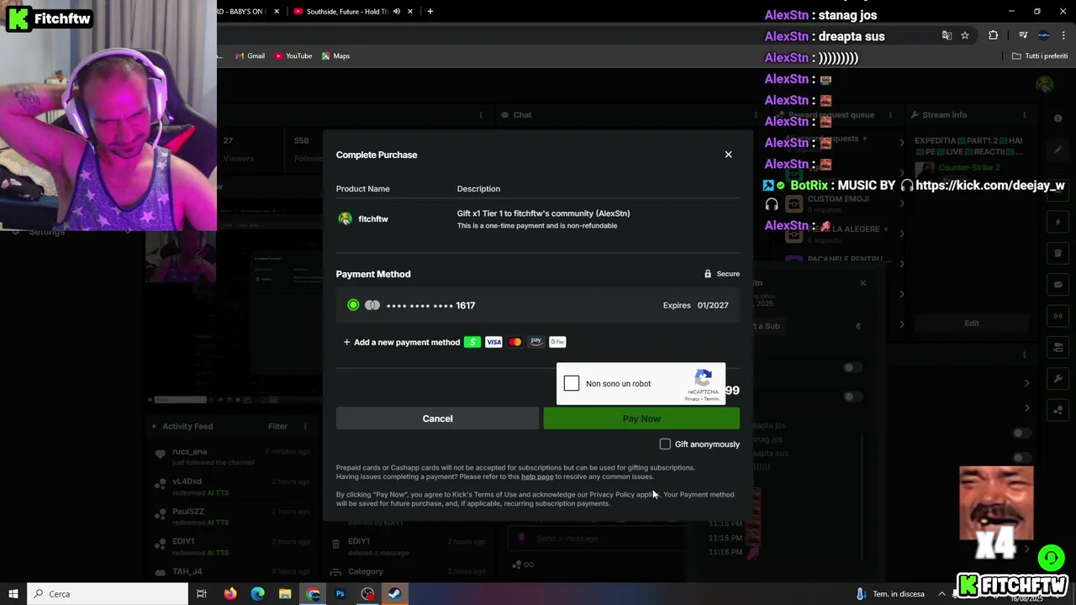Open the Maps bookmark
The height and width of the screenshot is (605, 1076).
pos(335,56)
